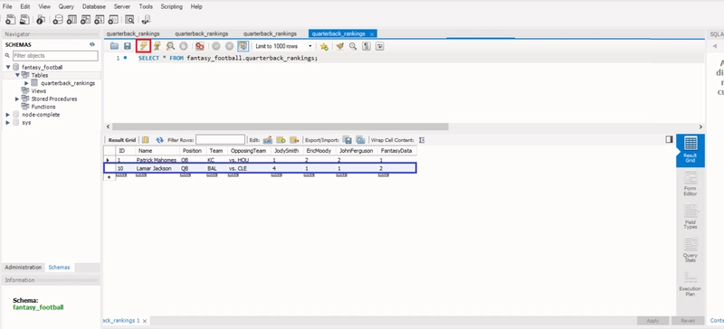Image resolution: width=724 pixels, height=329 pixels.
Task: Import records from external file
Action: click(x=360, y=140)
